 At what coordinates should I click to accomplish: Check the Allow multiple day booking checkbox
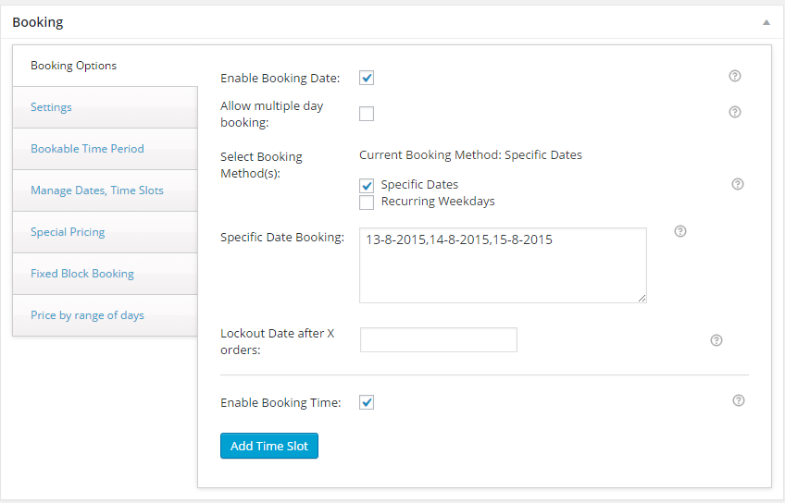[x=367, y=114]
